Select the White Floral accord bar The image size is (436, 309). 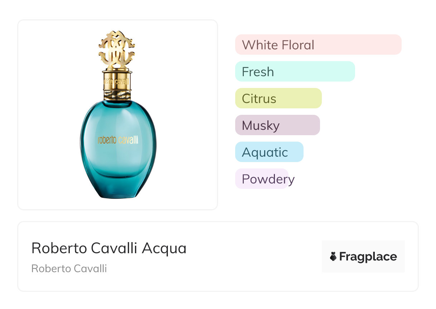tap(318, 45)
